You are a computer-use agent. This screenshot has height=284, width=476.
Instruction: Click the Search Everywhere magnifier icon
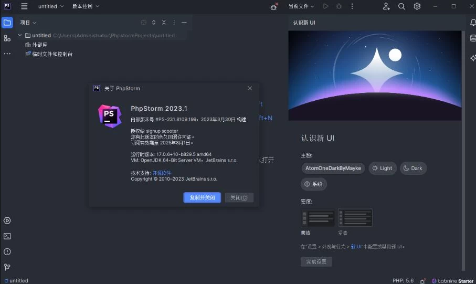point(401,6)
